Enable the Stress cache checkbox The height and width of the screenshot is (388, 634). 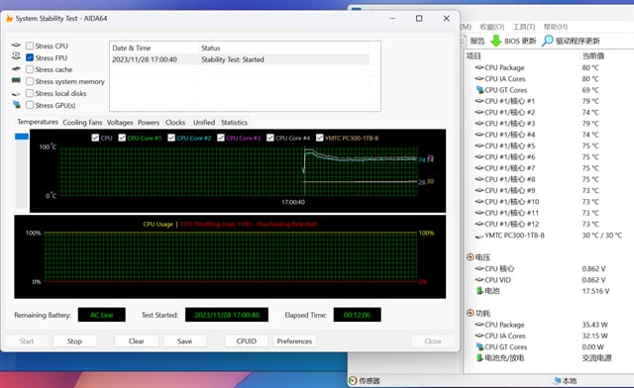pyautogui.click(x=30, y=69)
